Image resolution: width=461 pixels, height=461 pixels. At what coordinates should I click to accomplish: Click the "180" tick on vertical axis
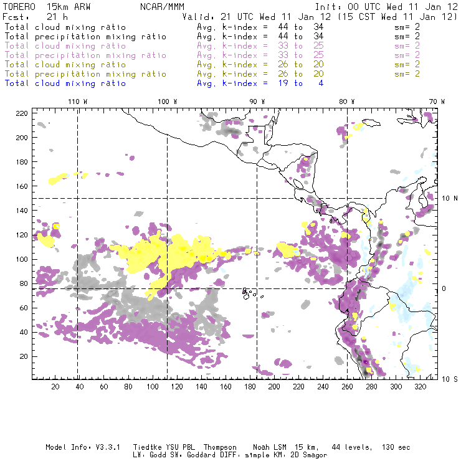click(x=22, y=162)
